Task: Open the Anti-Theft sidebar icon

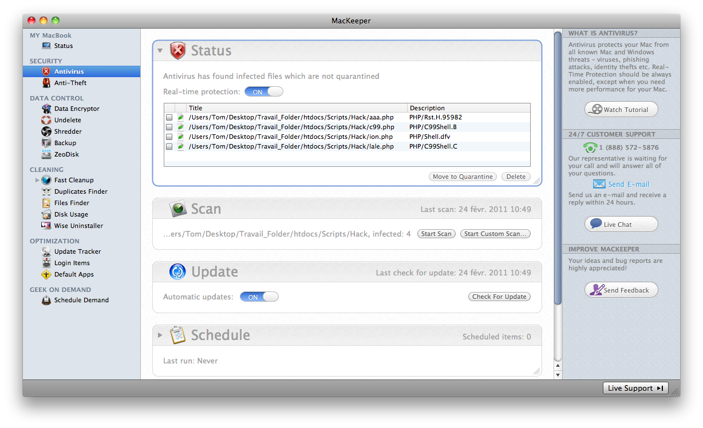Action: (46, 83)
